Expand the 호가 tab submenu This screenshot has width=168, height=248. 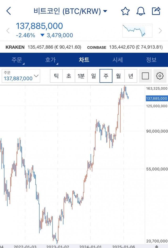click(x=51, y=60)
